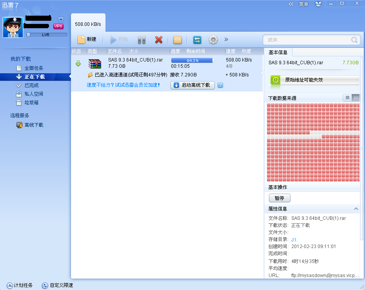Click the 新建 new task button

coord(87,39)
